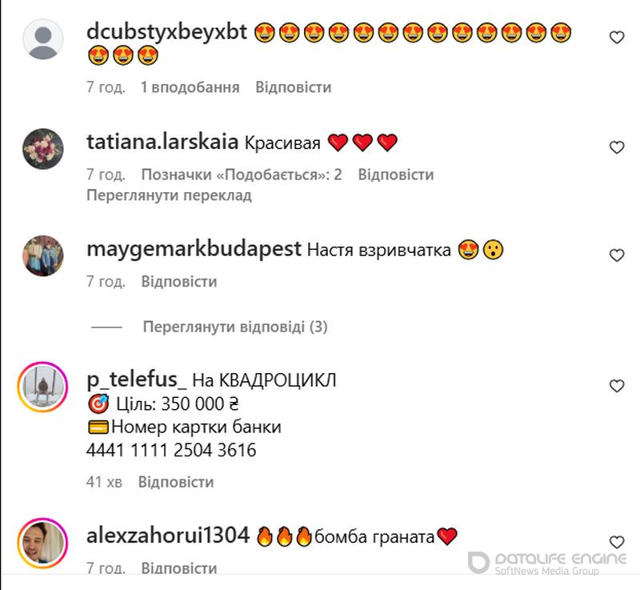This screenshot has width=640, height=590.
Task: Open maygemarkbudapest profile picture
Action: click(43, 255)
